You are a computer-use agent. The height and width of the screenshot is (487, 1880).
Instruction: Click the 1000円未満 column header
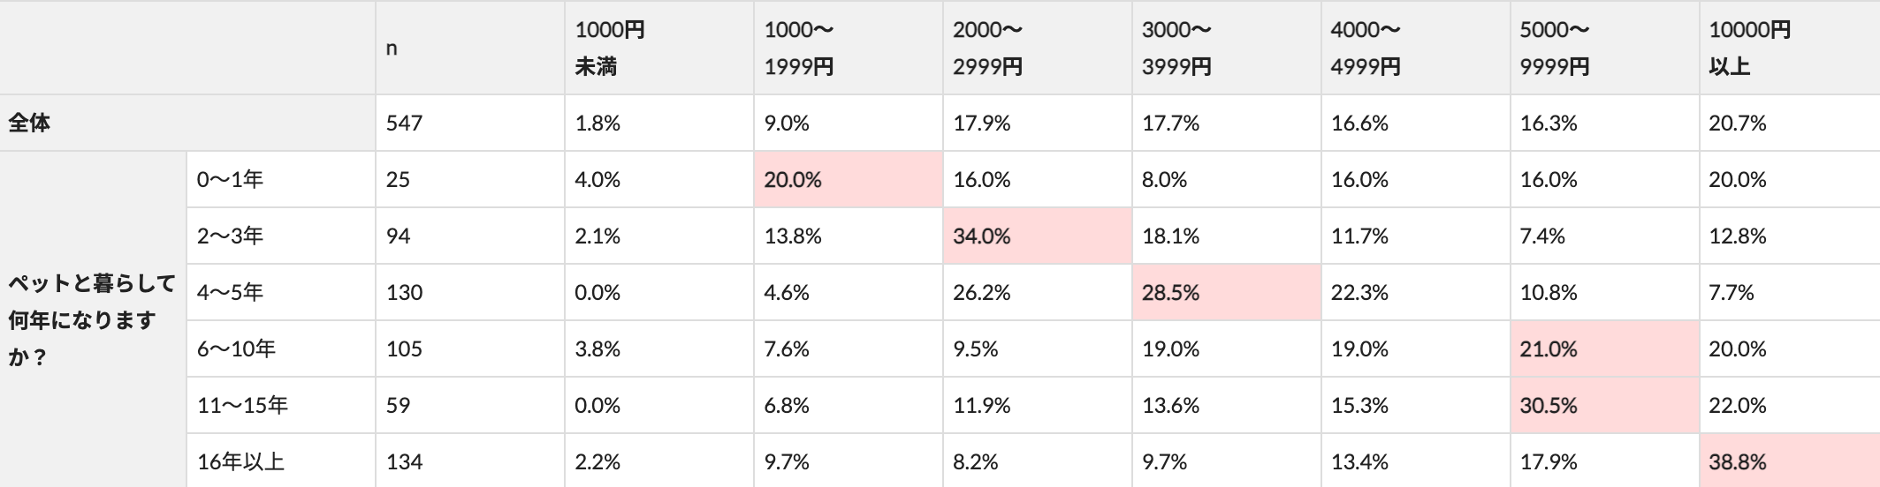pos(610,49)
